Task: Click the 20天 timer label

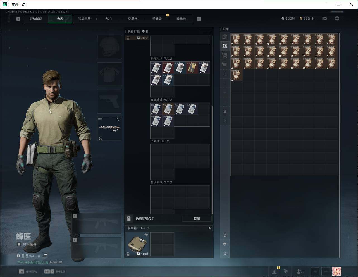Action: [x=143, y=38]
